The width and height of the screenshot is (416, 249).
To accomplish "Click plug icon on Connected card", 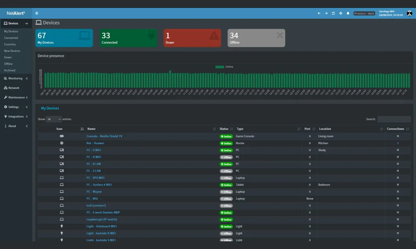I will click(x=151, y=35).
